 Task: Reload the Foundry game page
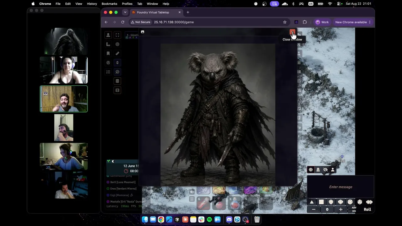pyautogui.click(x=123, y=22)
